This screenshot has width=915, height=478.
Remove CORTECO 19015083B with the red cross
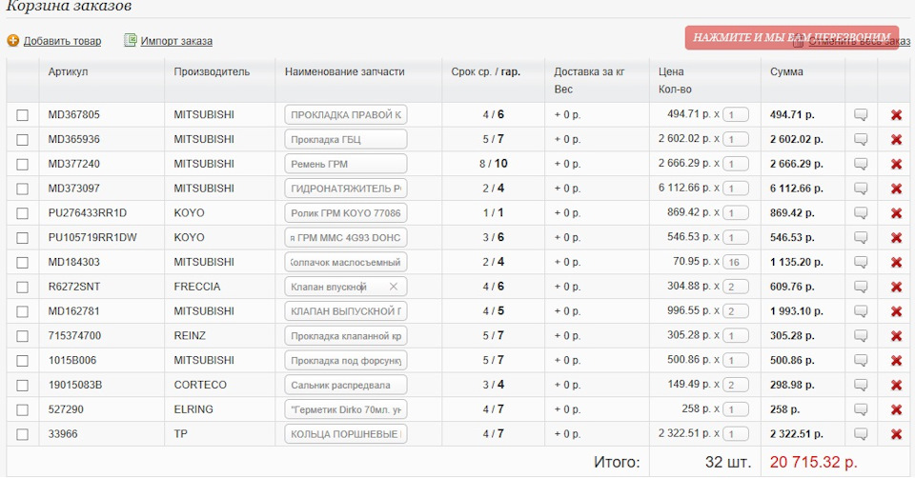coord(896,386)
